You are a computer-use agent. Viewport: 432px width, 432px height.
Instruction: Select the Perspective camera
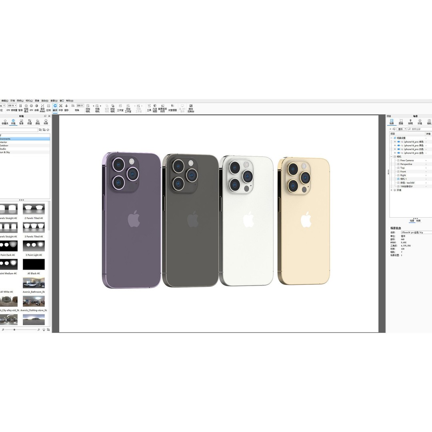point(406,164)
